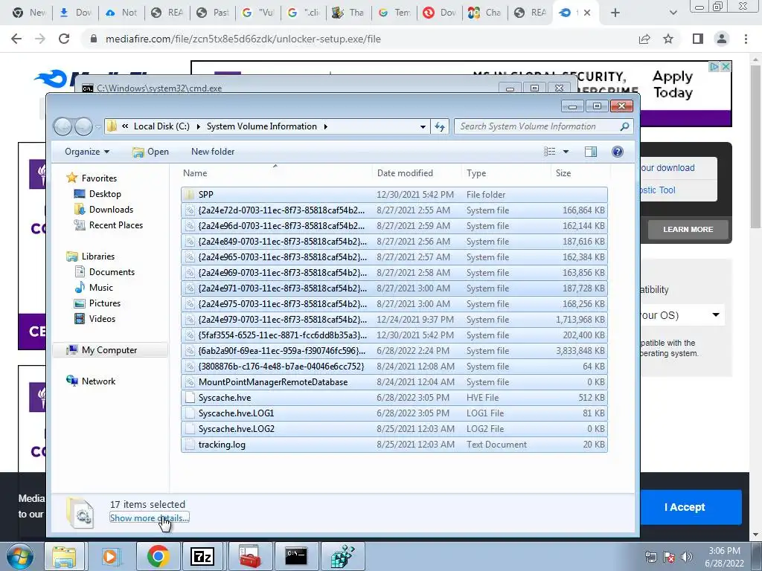Expand arrow after System Volume Information breadcrumb
This screenshot has height=571, width=762.
point(326,126)
